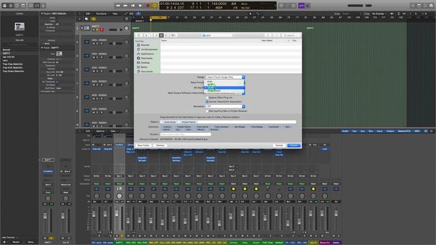Open the Range dropdown
This screenshot has height=245, width=436.
click(225, 77)
